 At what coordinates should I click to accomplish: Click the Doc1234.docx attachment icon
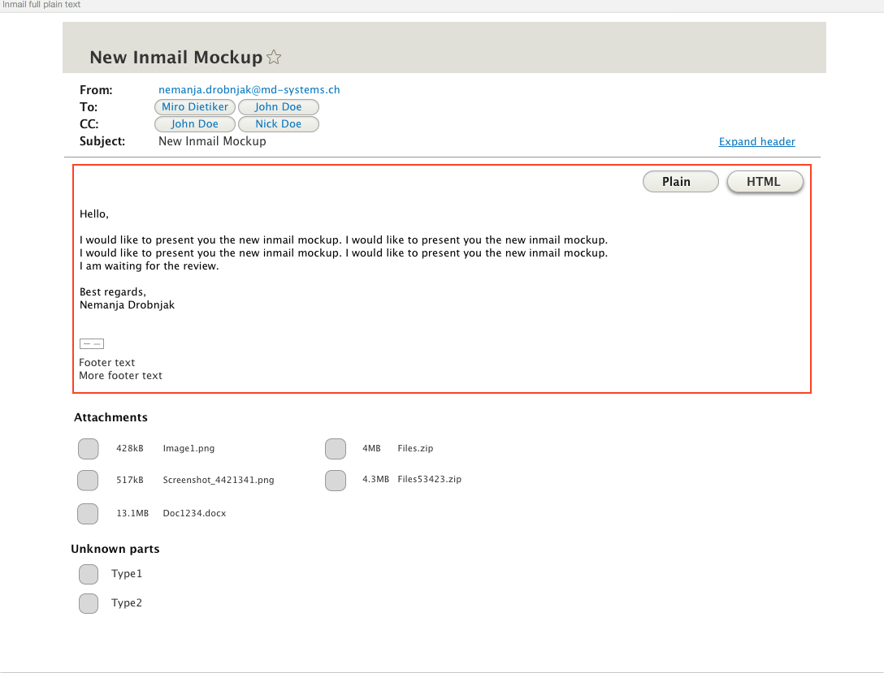point(88,514)
